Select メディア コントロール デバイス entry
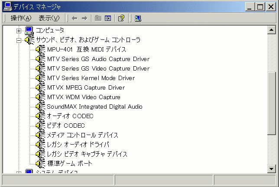Viewport: 279px width, 187px height. 82,135
